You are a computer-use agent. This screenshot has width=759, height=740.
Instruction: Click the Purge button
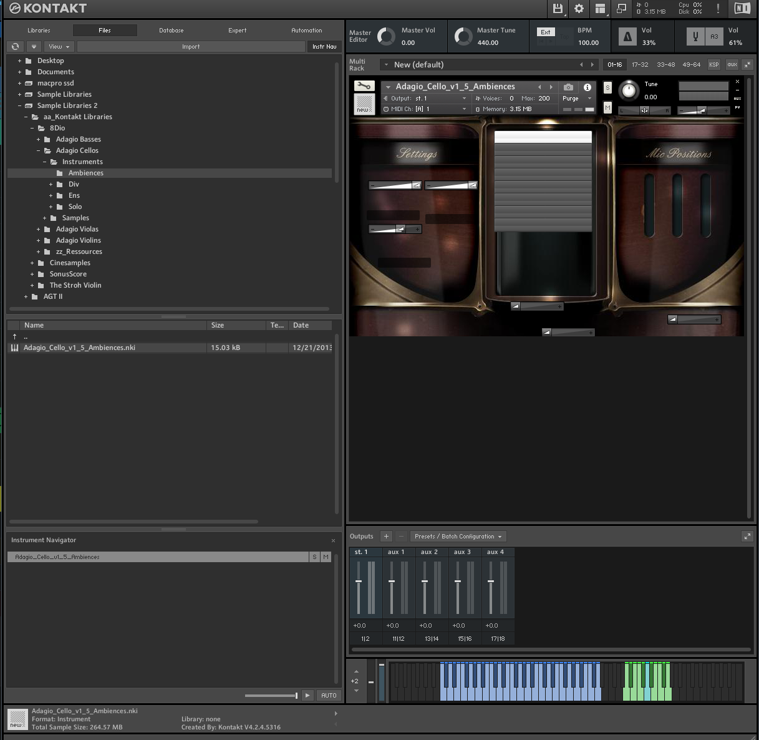(571, 99)
